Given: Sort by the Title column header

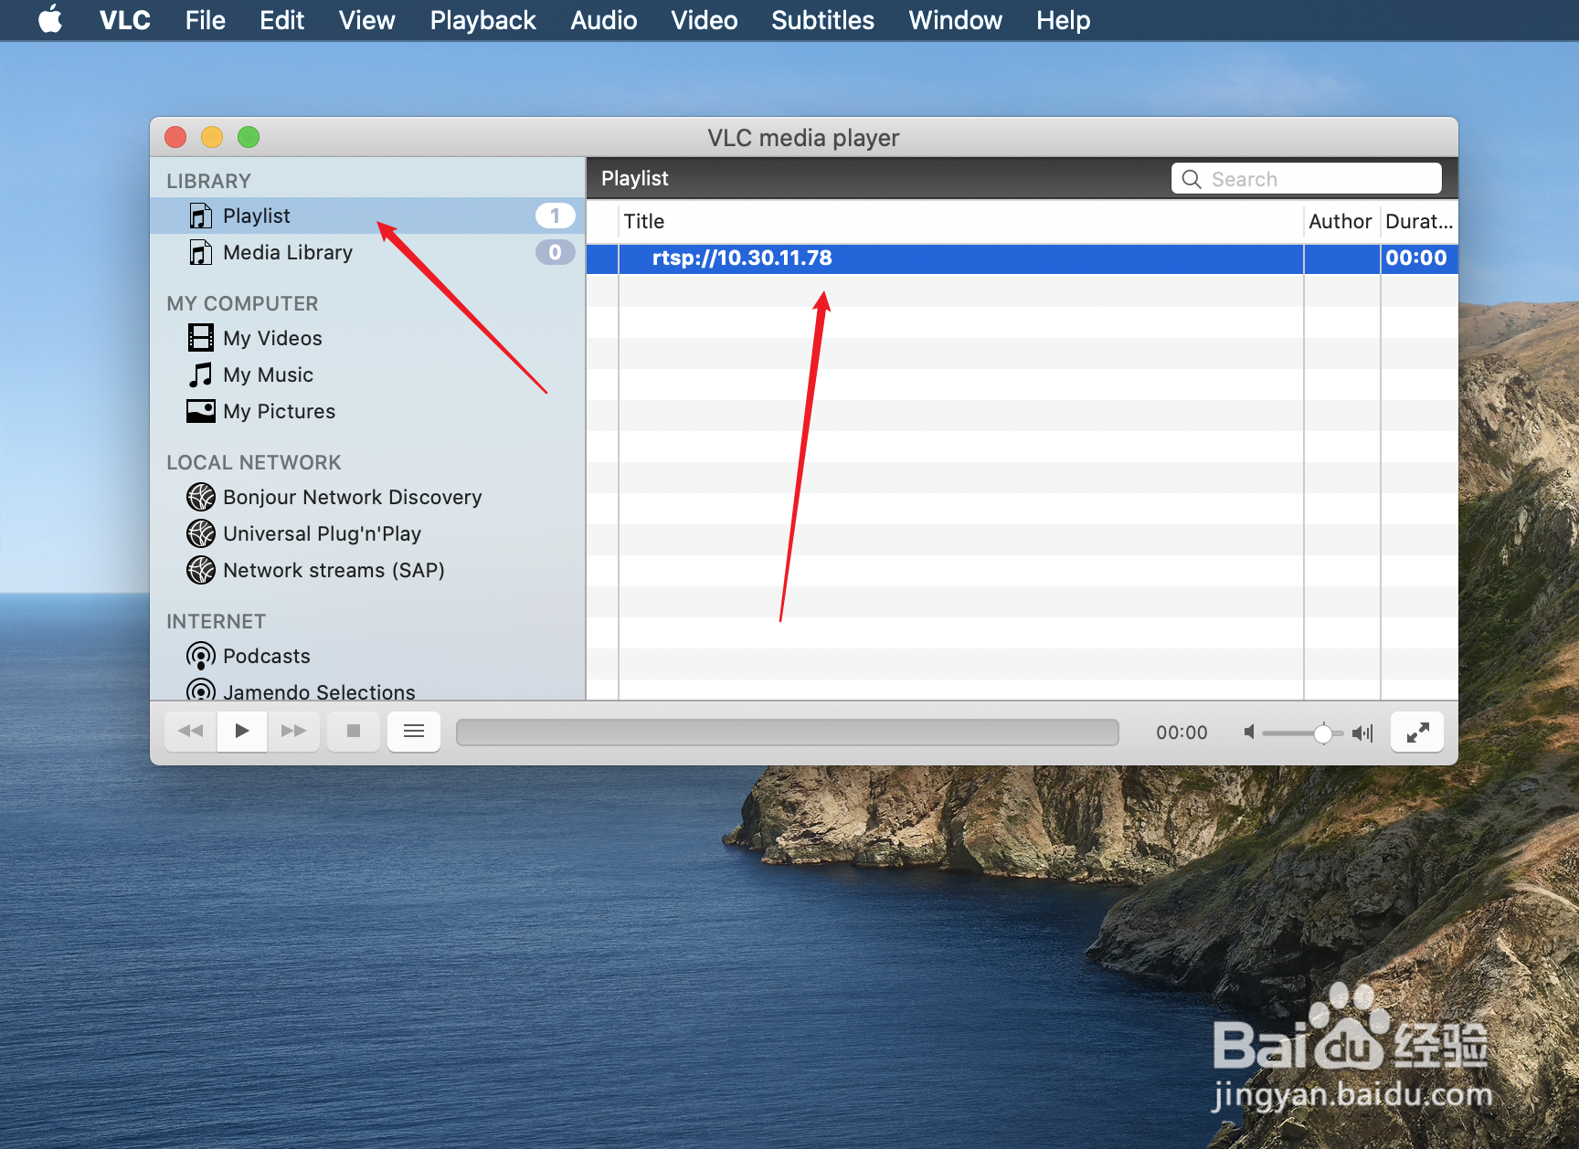Looking at the screenshot, I should (961, 221).
